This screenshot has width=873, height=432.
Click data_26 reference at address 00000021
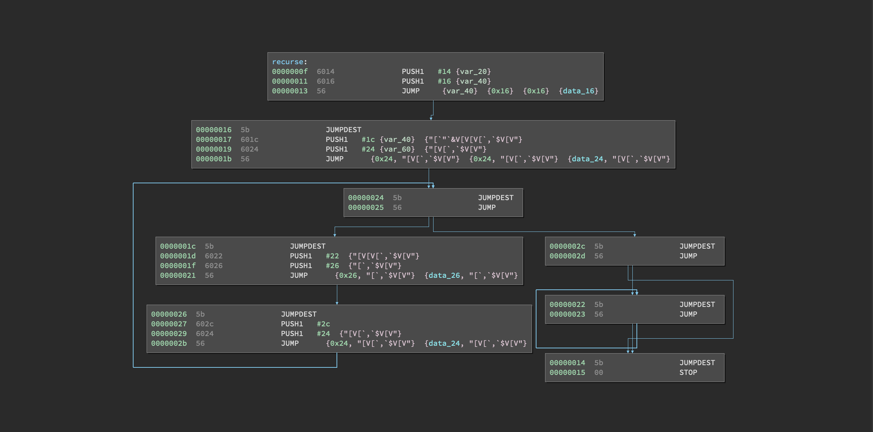tap(444, 276)
